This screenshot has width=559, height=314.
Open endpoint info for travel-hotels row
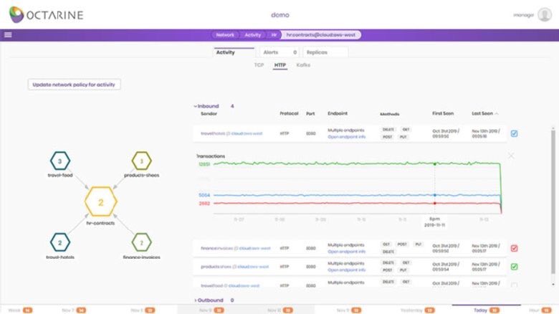pos(347,137)
